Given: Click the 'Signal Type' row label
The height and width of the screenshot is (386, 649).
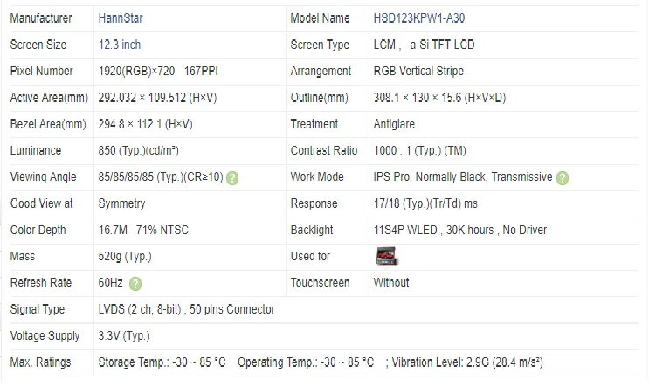Looking at the screenshot, I should [38, 309].
